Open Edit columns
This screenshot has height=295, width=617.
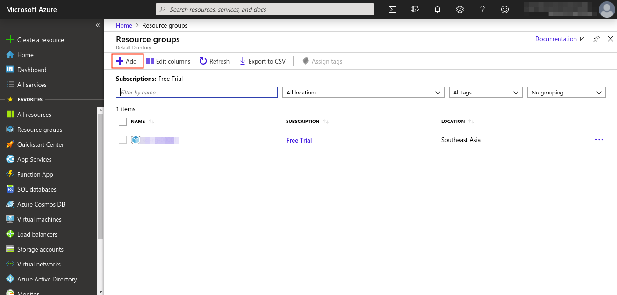168,61
